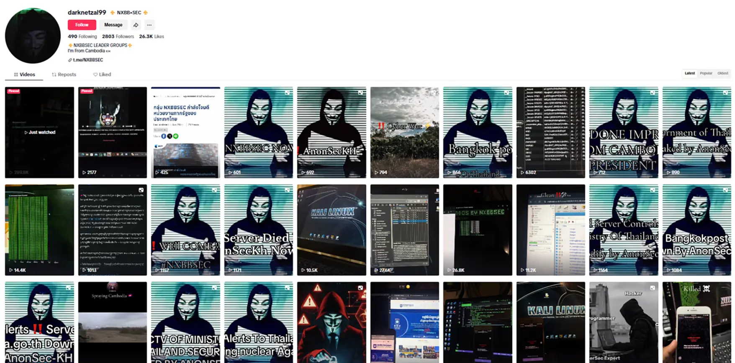
Task: Click the 26.3K Likes counter
Action: [x=152, y=36]
